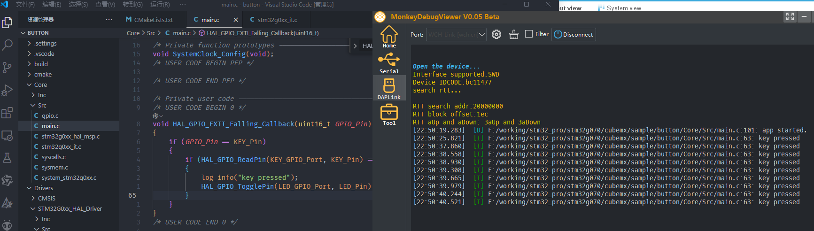Click the VS Code logo icon
Image resolution: width=814 pixels, height=231 pixels.
tap(5, 4)
